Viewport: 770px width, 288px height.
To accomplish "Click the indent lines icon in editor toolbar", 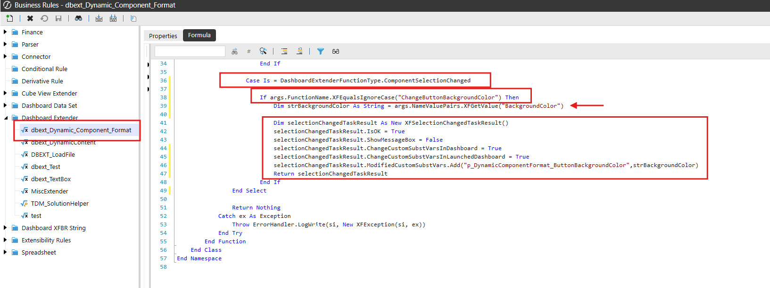I will tap(284, 51).
